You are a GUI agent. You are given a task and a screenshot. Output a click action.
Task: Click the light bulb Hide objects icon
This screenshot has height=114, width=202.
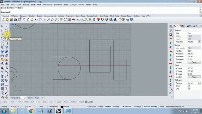(x=90, y=20)
